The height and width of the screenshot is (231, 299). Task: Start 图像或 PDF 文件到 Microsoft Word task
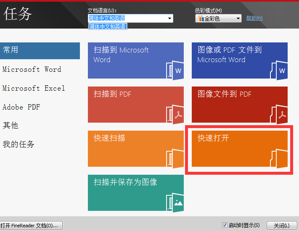240,60
